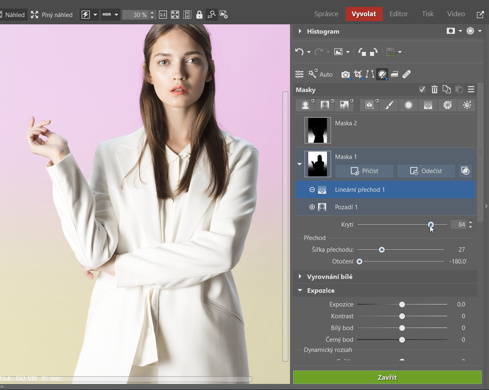
Task: Expand the Histogram panel
Action: 301,32
